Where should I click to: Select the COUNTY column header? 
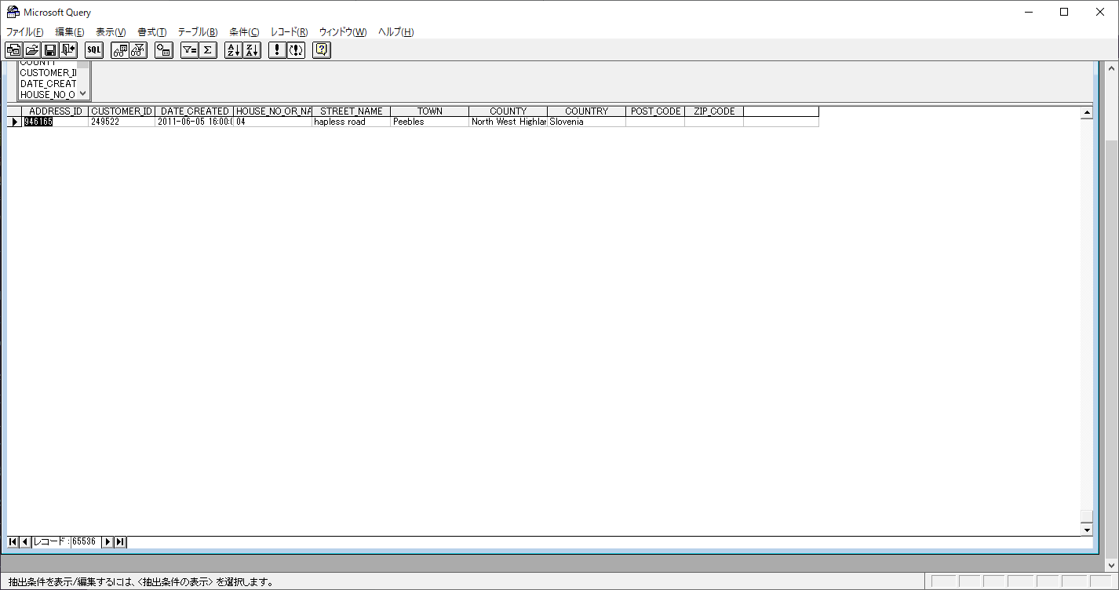click(x=508, y=111)
